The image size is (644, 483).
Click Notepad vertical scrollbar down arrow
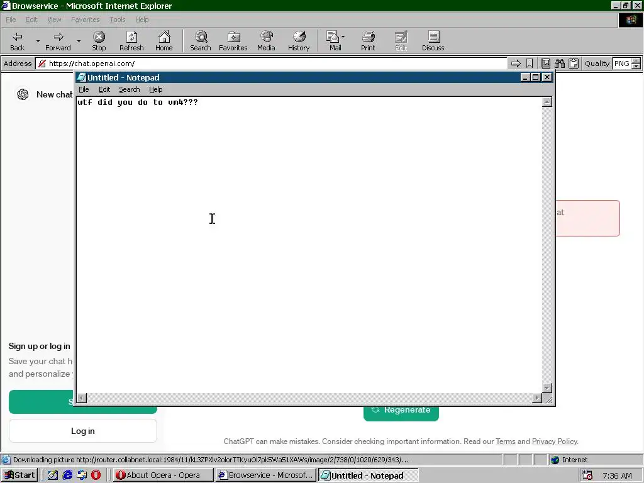point(547,387)
